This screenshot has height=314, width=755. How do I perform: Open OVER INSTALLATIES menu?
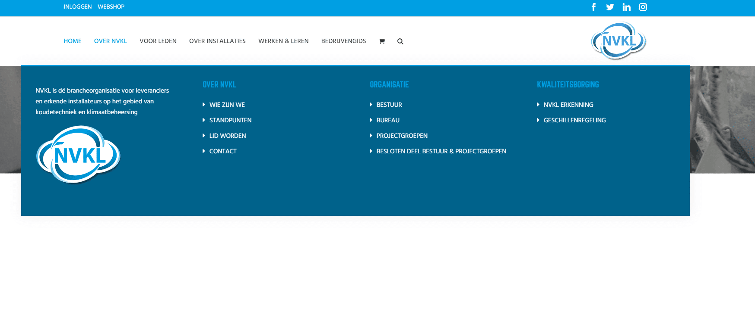217,41
